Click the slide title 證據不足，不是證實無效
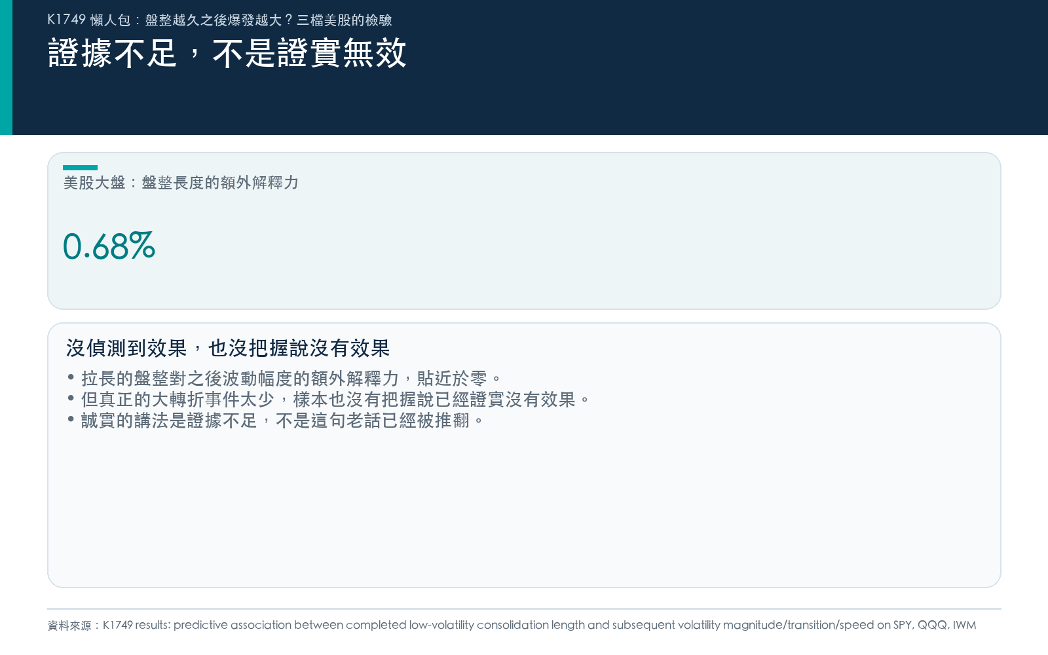This screenshot has height=655, width=1048. click(227, 53)
